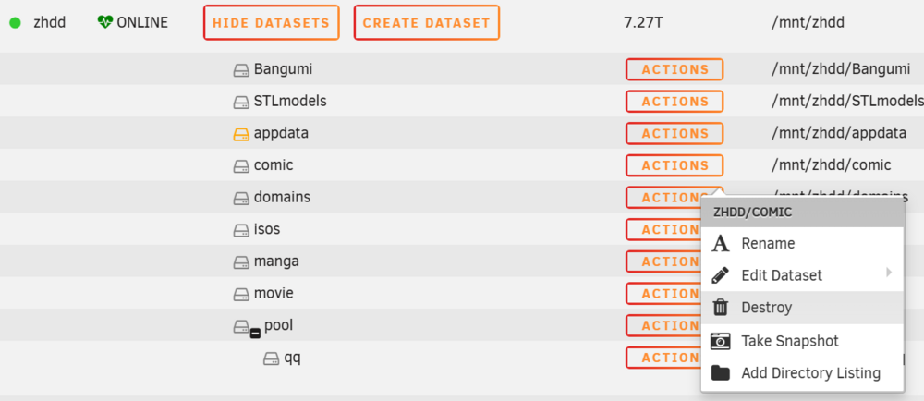The height and width of the screenshot is (401, 924).
Task: Click the pencil icon beside Edit Dataset
Action: pyautogui.click(x=720, y=275)
